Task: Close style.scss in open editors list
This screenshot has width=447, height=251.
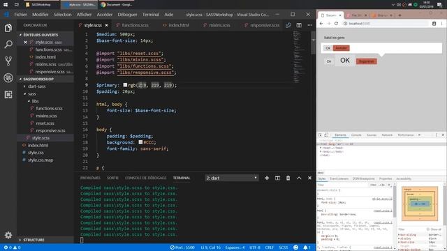Action: tap(25, 42)
